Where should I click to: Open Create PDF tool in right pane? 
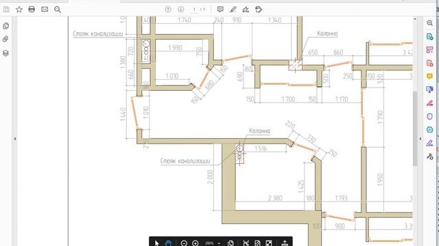[x=430, y=64]
